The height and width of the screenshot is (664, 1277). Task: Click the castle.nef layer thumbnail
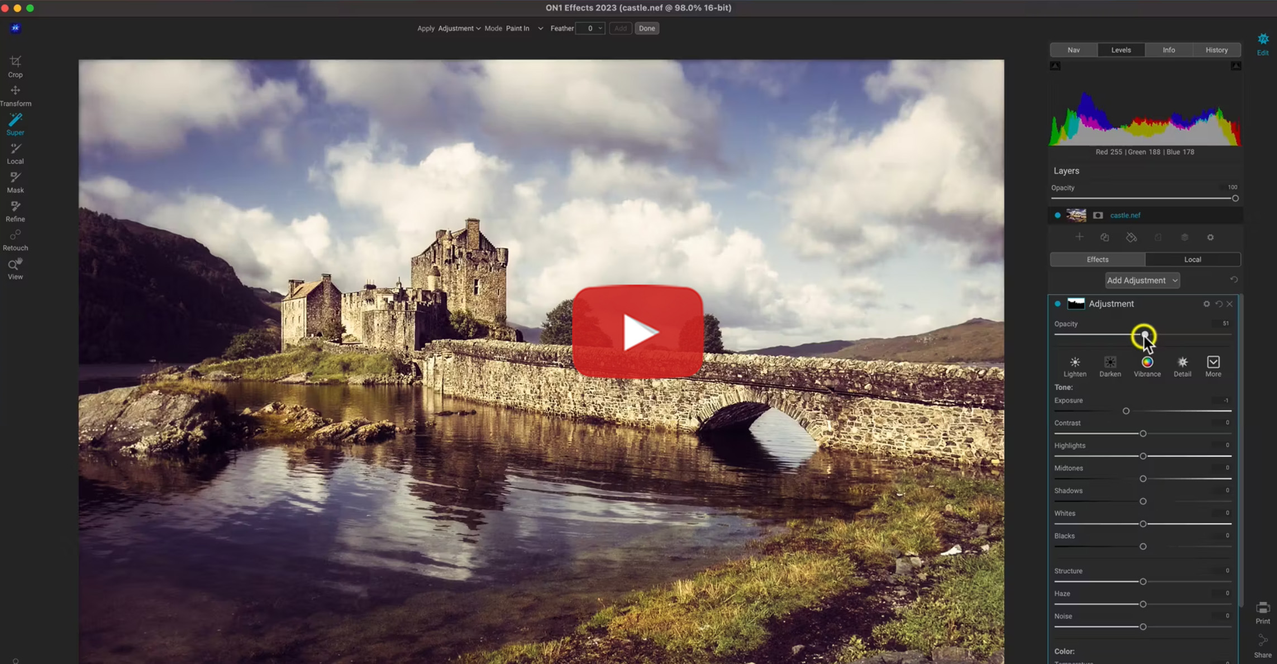[x=1076, y=215]
